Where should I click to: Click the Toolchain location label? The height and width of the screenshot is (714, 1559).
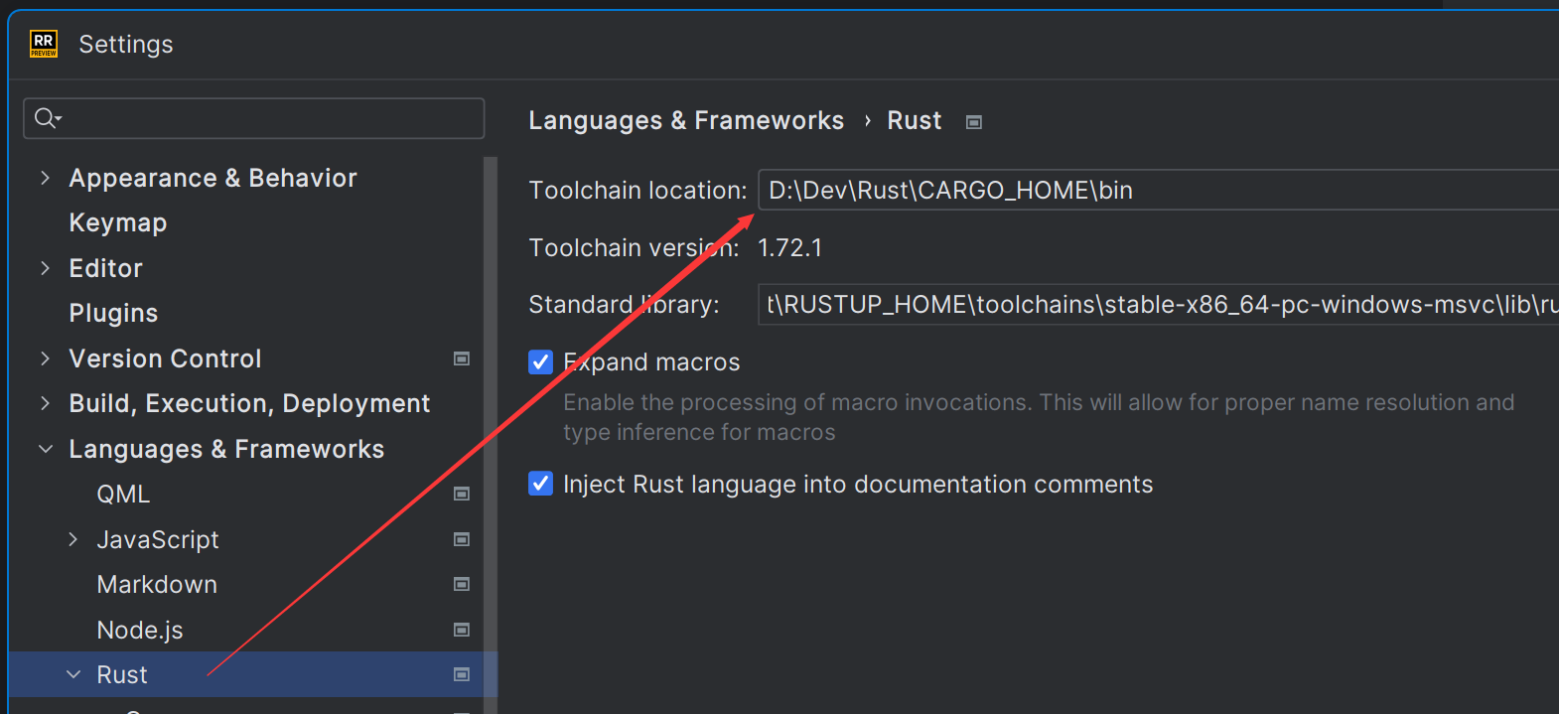click(x=638, y=190)
